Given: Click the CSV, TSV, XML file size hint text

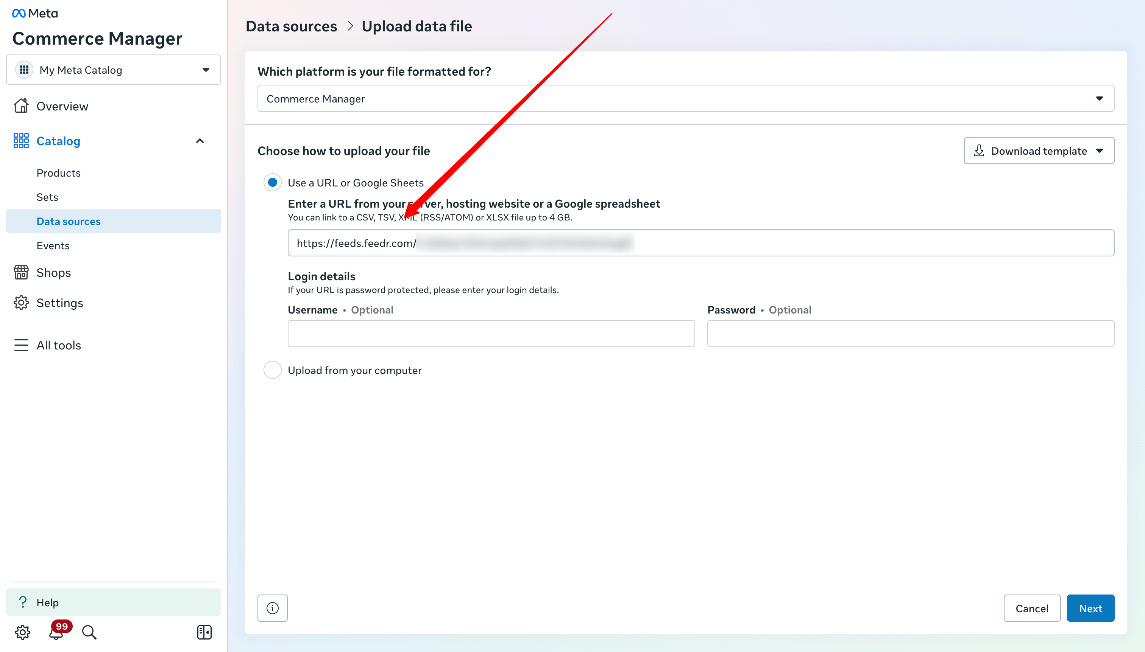Looking at the screenshot, I should point(431,217).
